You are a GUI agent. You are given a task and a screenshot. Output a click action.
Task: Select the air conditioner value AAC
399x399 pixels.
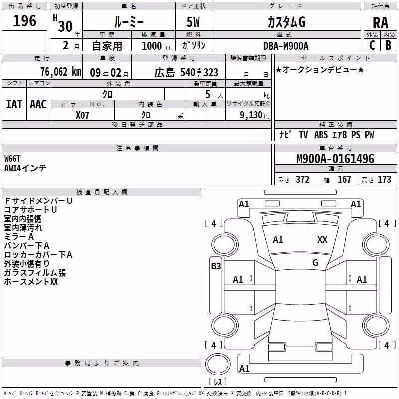[x=38, y=104]
